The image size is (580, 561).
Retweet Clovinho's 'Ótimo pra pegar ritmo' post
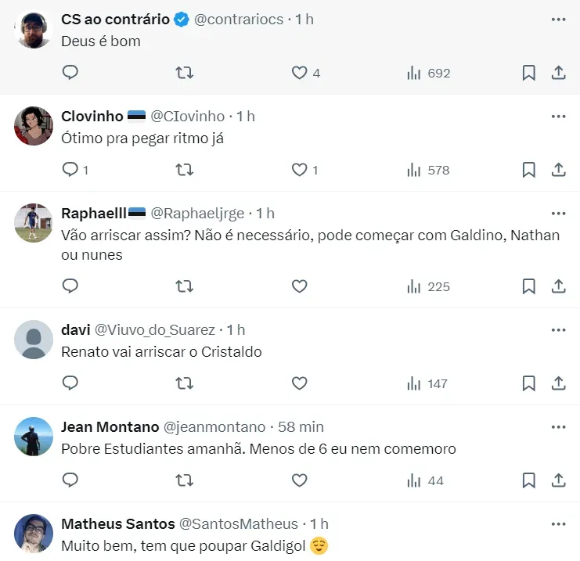(185, 170)
